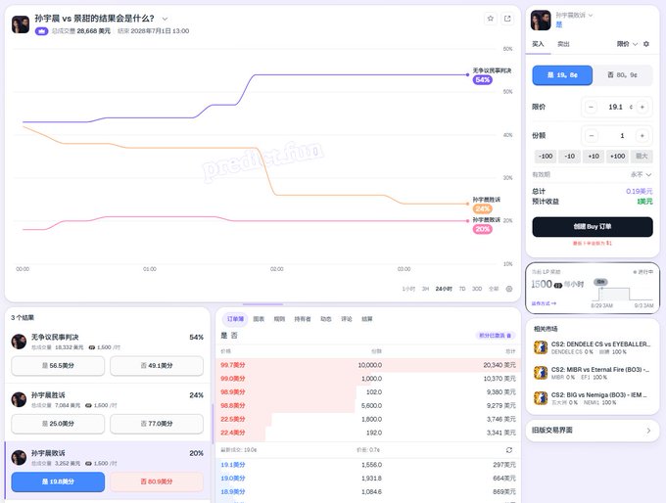Buy No at 49.1美分 for 无争议民事判决
This screenshot has height=503, width=666.
(157, 365)
